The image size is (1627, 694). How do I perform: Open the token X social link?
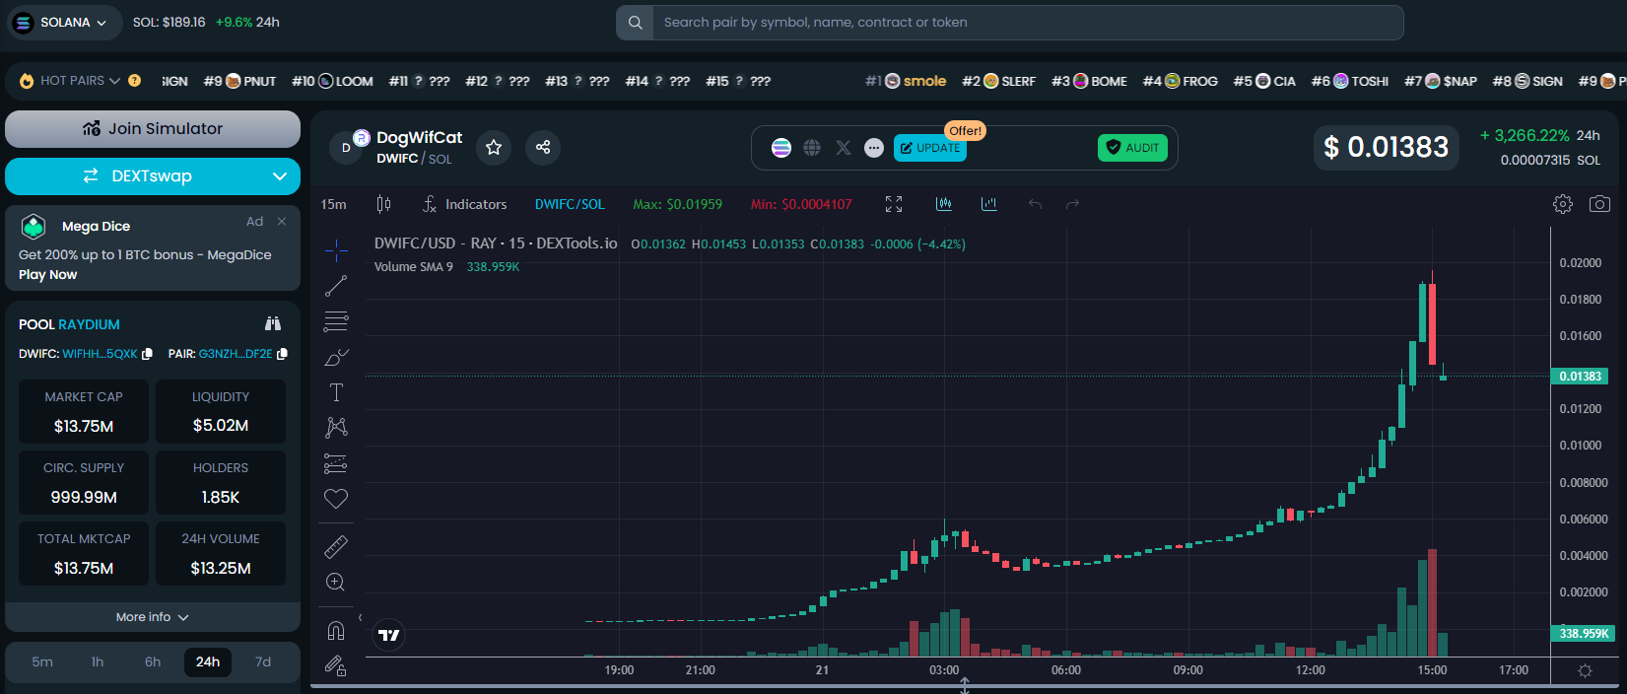844,148
